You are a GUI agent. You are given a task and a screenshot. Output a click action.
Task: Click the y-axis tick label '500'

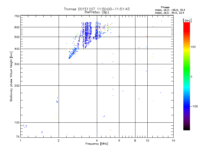17,37
